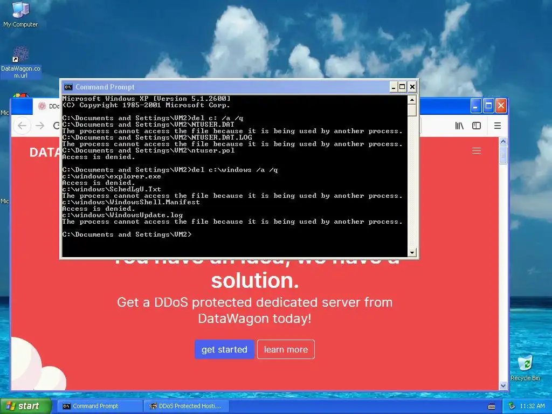Click the DATA logo on the webpage
This screenshot has height=414, width=552.
pyautogui.click(x=44, y=153)
